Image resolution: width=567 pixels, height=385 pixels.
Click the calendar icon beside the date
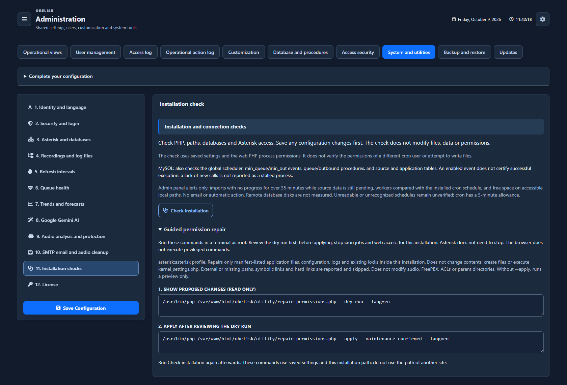(x=454, y=19)
